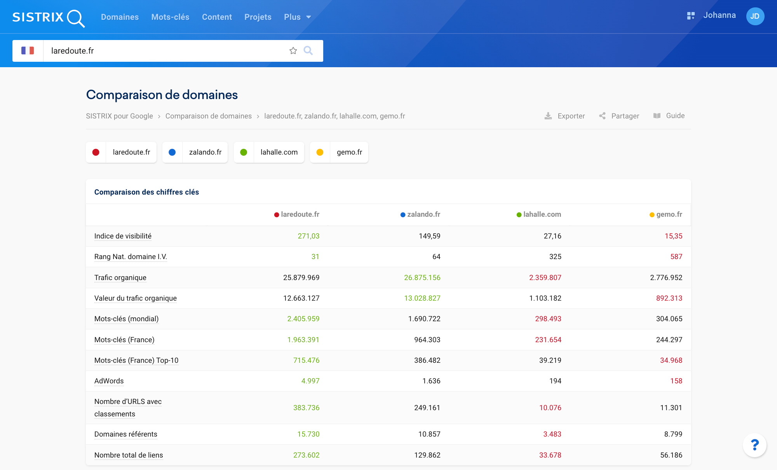Click Valeur du trafic organique label
The image size is (777, 470).
(x=136, y=298)
